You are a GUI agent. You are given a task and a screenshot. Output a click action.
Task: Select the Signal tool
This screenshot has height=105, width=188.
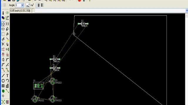pyautogui.click(x=7, y=91)
